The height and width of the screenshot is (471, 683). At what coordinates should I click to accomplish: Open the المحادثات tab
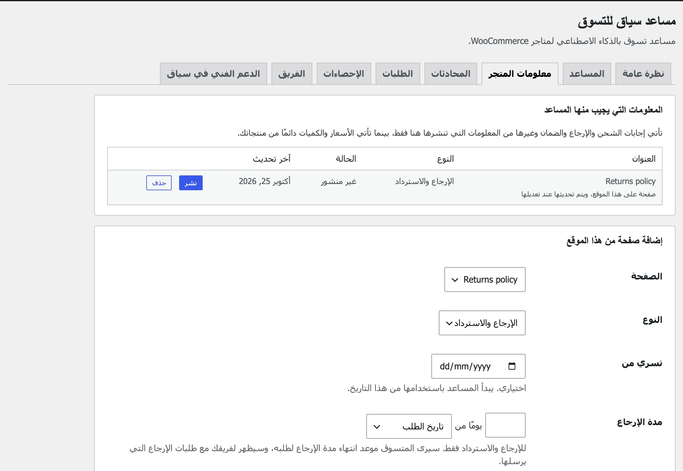[451, 74]
